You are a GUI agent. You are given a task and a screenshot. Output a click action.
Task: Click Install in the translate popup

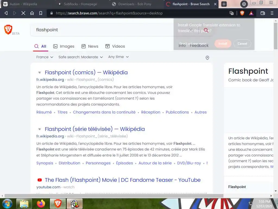[x=223, y=44]
